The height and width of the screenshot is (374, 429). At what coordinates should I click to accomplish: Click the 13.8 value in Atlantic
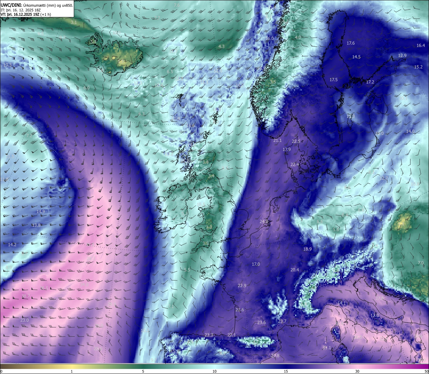[x=36, y=225]
